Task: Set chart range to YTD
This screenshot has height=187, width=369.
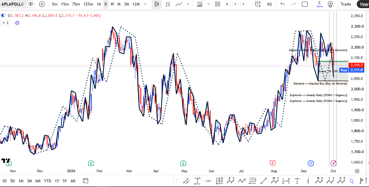Action: pos(48,181)
